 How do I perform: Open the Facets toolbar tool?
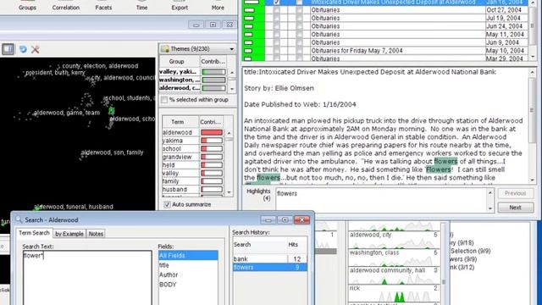tap(103, 6)
